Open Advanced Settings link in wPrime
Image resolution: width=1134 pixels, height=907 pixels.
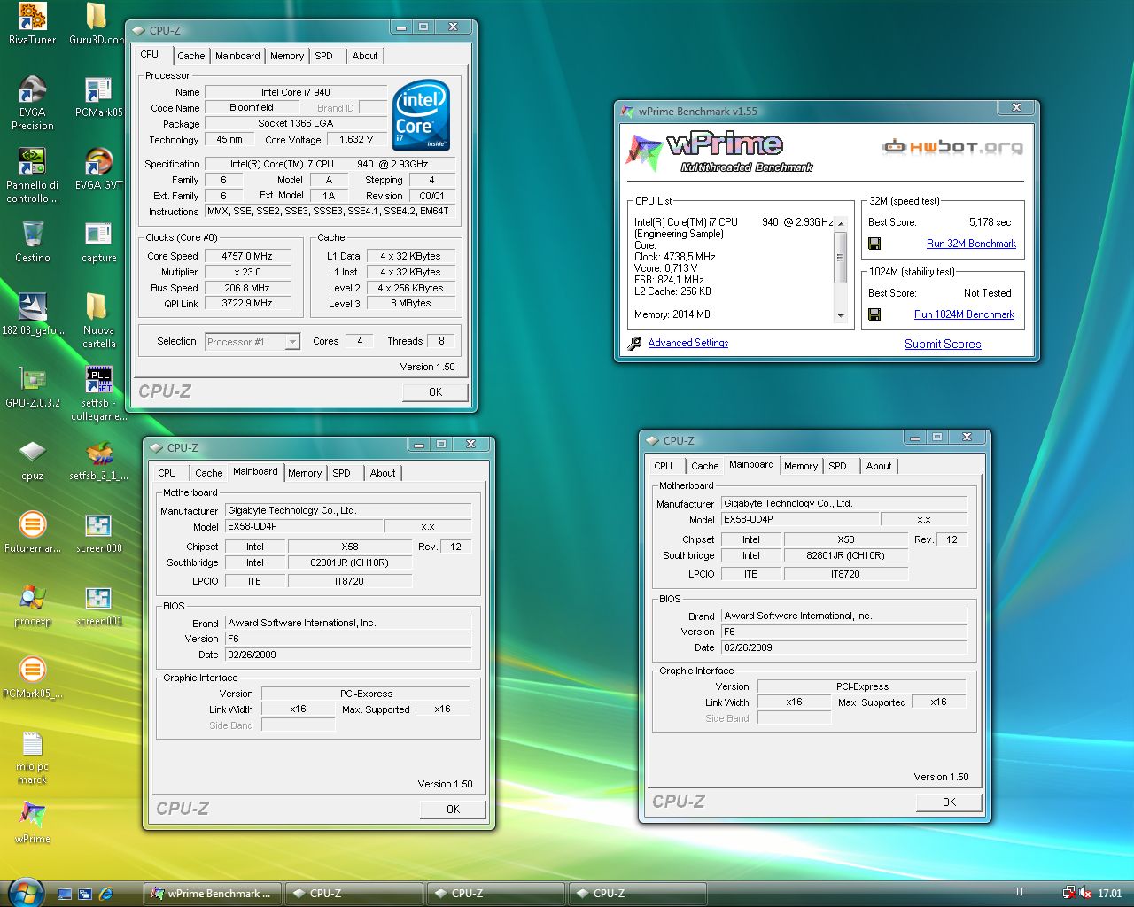(x=687, y=343)
